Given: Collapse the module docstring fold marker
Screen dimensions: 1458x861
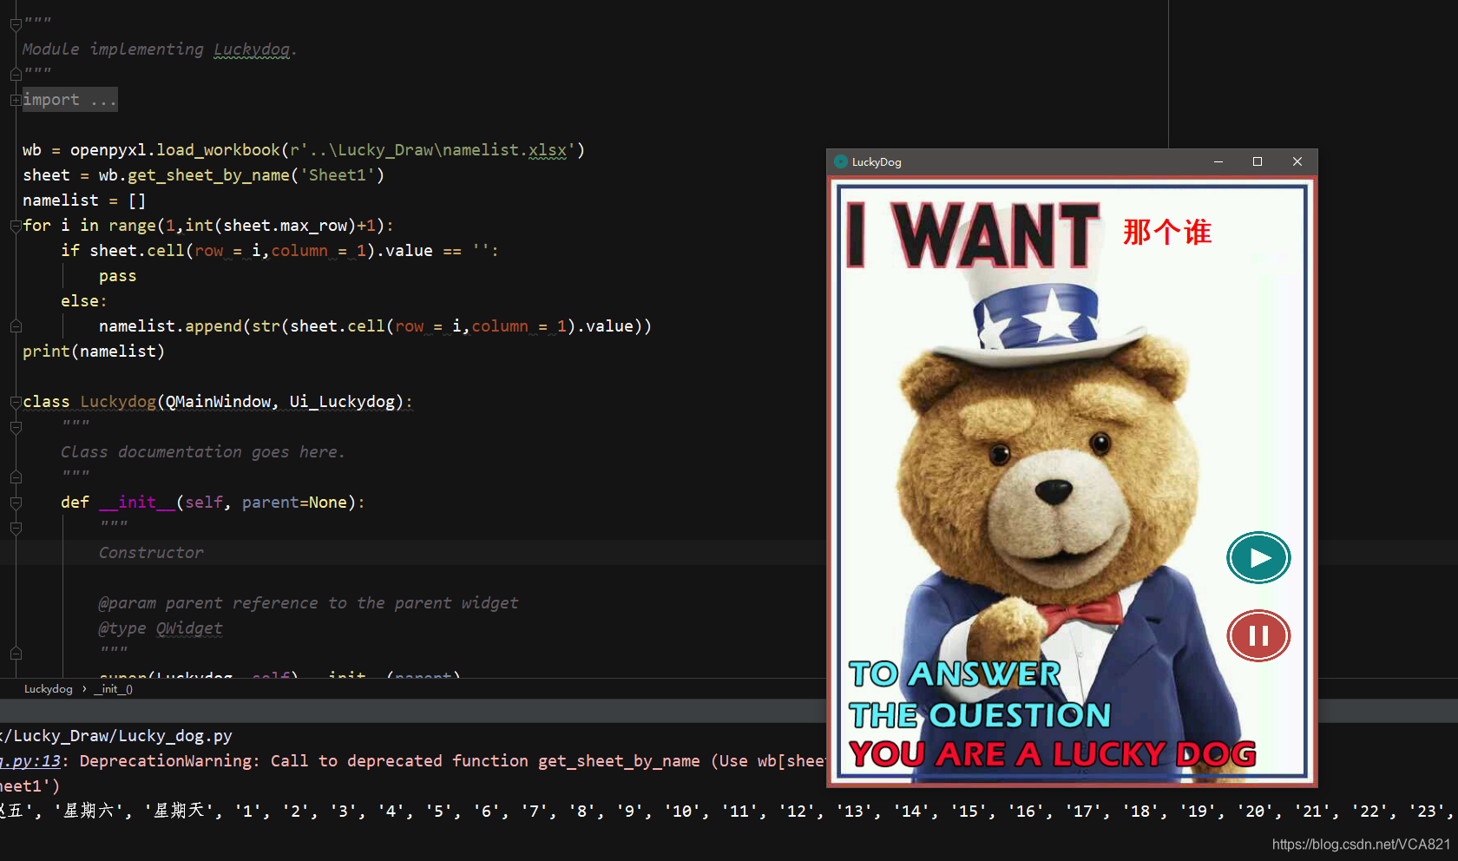Looking at the screenshot, I should (16, 24).
